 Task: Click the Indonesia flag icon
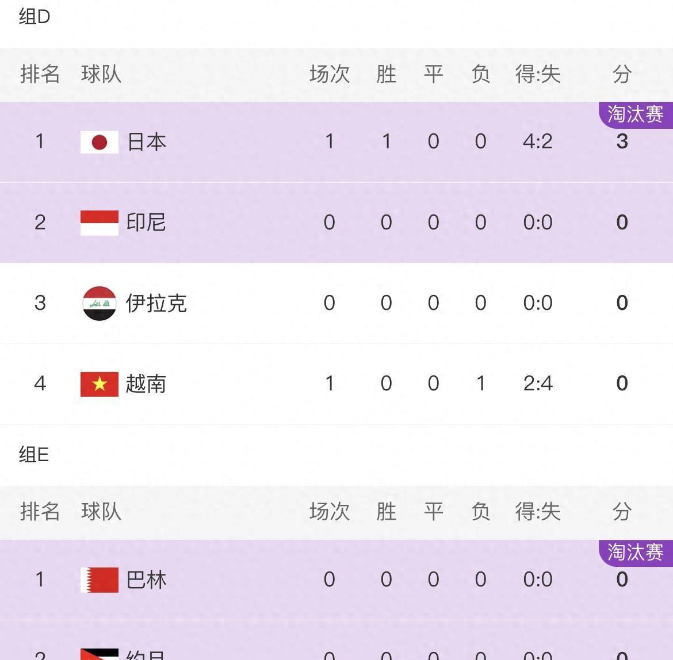point(99,222)
